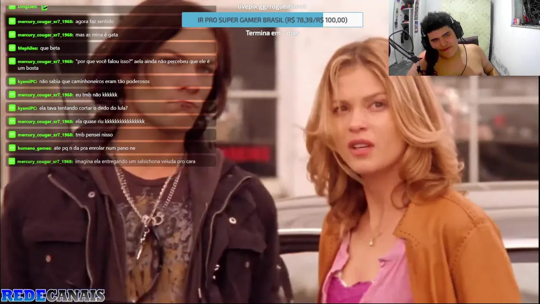The height and width of the screenshot is (304, 540).
Task: Click the streamer webcam overlay
Action: 464,38
